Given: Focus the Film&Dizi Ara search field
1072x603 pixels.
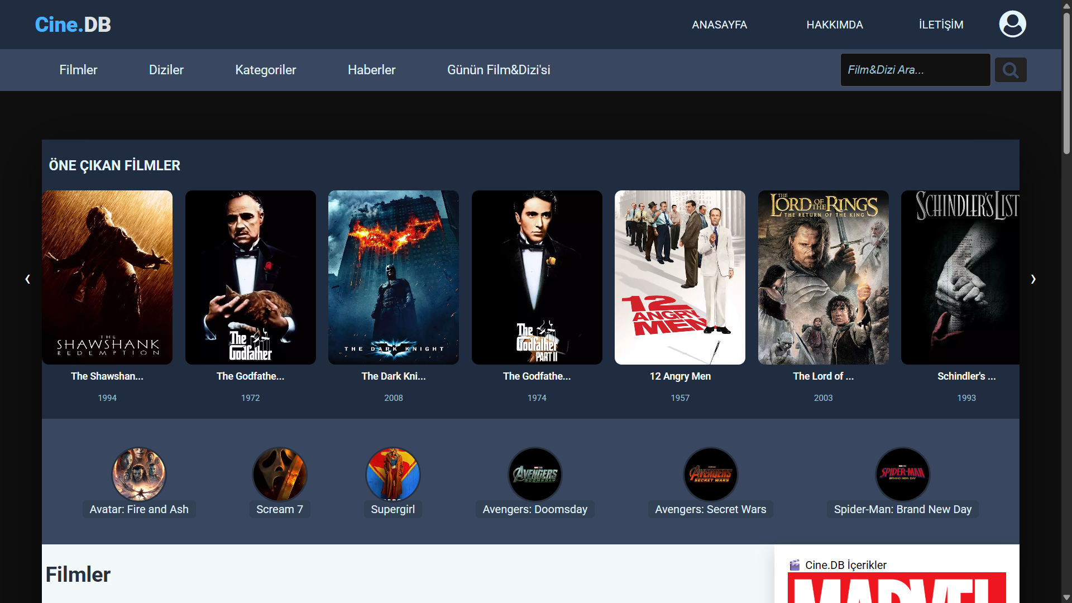Looking at the screenshot, I should (915, 70).
